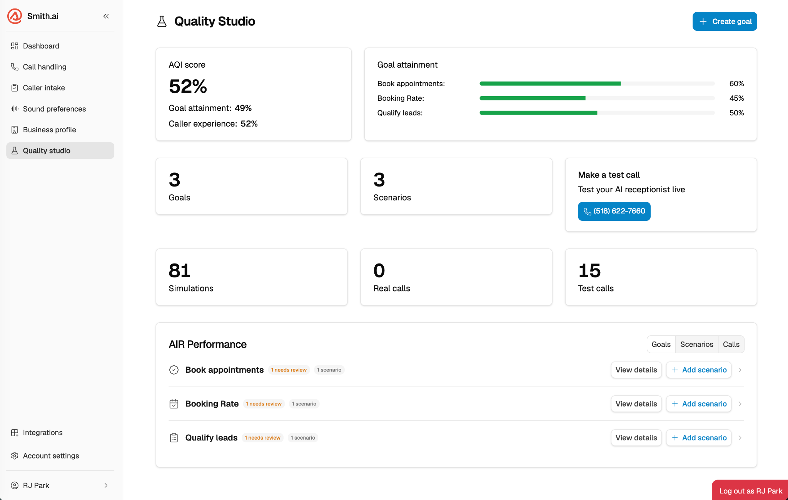This screenshot has height=500, width=788.
Task: Click the Create goal button
Action: (725, 22)
